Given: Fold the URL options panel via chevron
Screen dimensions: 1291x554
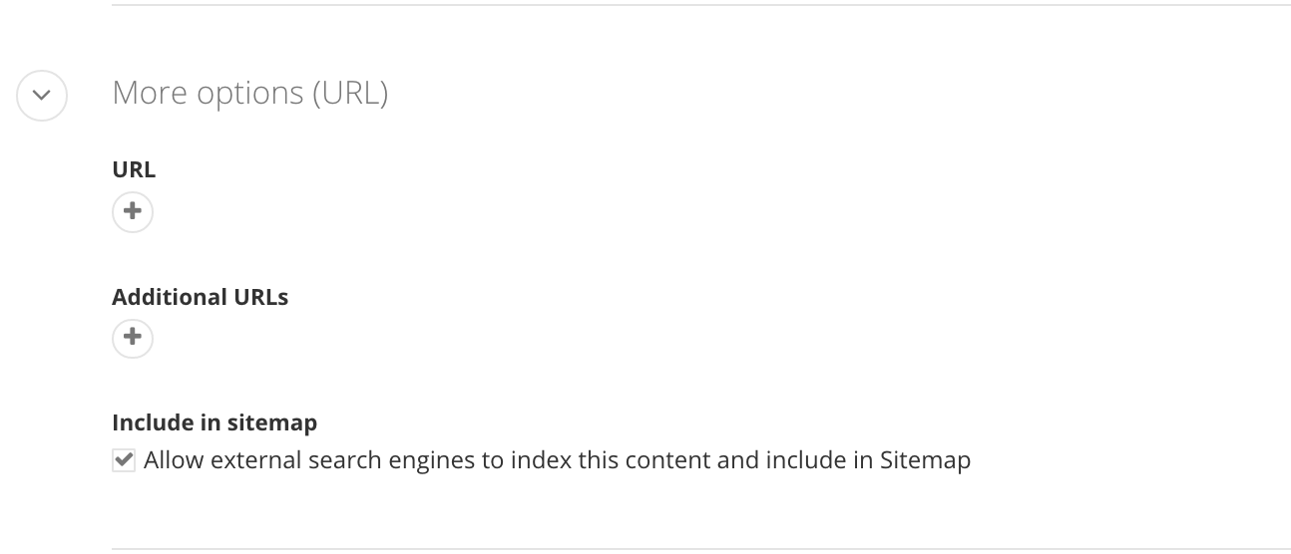Looking at the screenshot, I should 42,96.
